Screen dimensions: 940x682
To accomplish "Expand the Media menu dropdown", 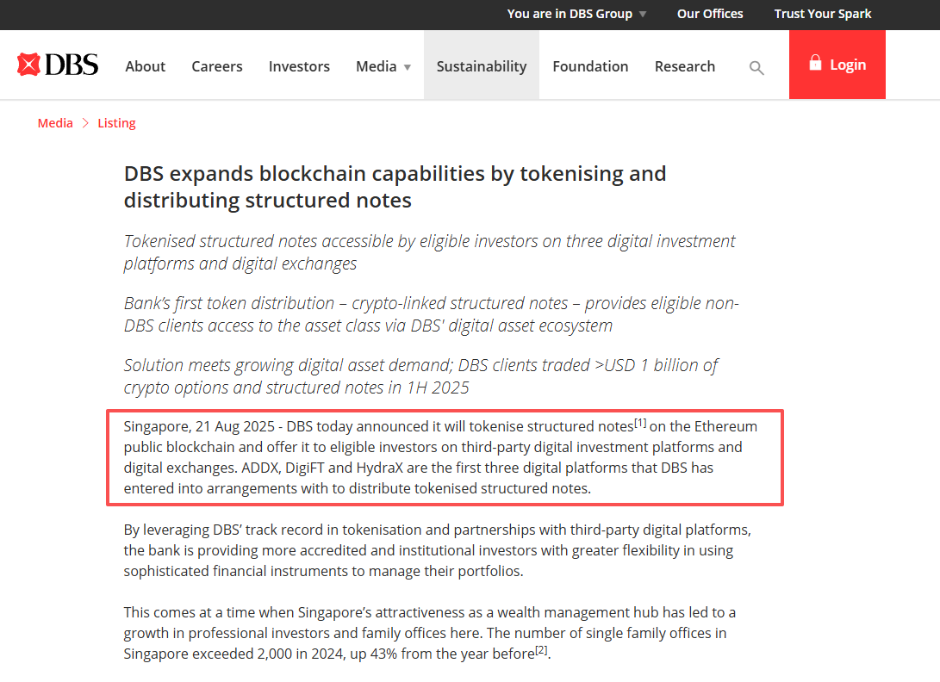I will [x=383, y=66].
